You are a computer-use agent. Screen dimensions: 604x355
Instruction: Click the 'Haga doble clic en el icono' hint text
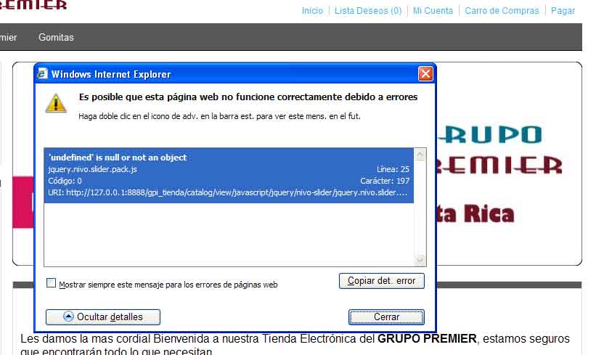pos(219,116)
